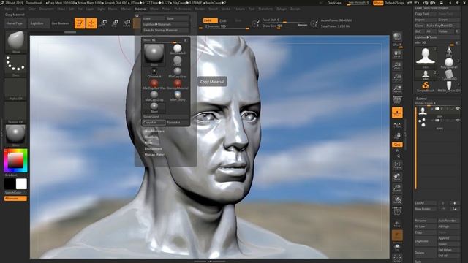The height and width of the screenshot is (263, 468).
Task: Click Save As Startup Material
Action: (x=165, y=31)
